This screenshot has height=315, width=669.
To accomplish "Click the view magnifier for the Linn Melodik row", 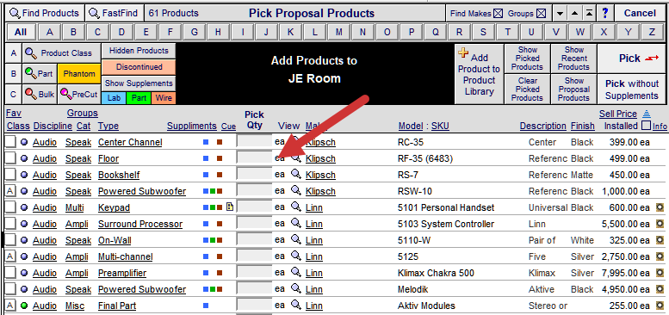I will pyautogui.click(x=295, y=289).
